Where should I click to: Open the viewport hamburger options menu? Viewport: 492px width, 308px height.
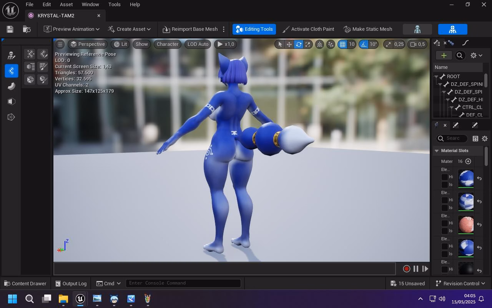click(60, 44)
